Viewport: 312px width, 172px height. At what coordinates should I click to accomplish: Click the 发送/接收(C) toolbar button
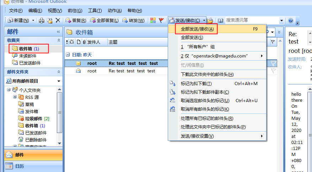pyautogui.click(x=184, y=21)
